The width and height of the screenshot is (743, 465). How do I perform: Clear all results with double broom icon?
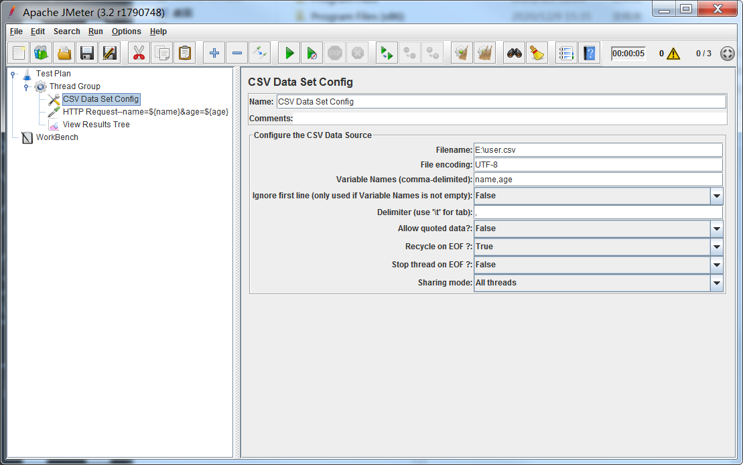485,53
